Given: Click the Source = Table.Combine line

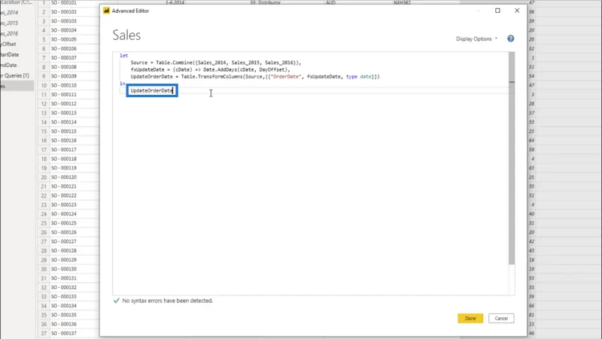Looking at the screenshot, I should tap(216, 63).
